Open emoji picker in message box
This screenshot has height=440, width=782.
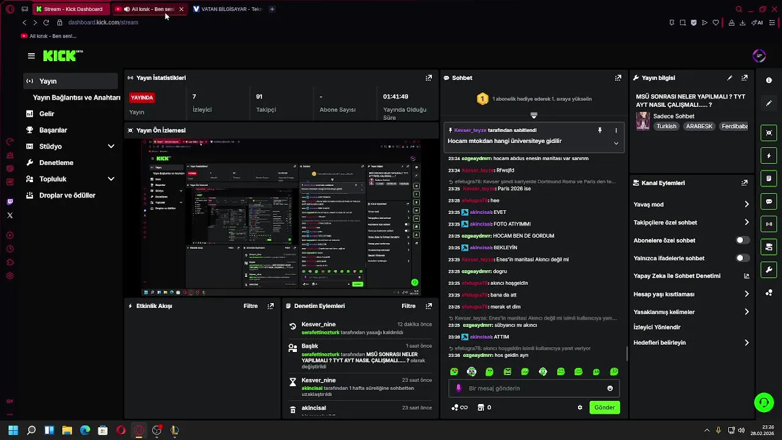[610, 388]
